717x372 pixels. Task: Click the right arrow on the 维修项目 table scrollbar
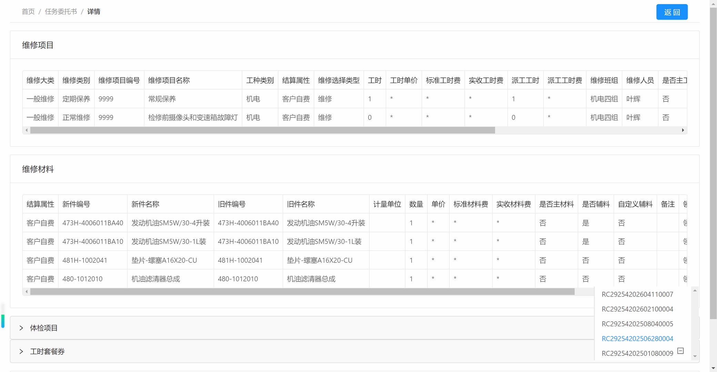[683, 130]
